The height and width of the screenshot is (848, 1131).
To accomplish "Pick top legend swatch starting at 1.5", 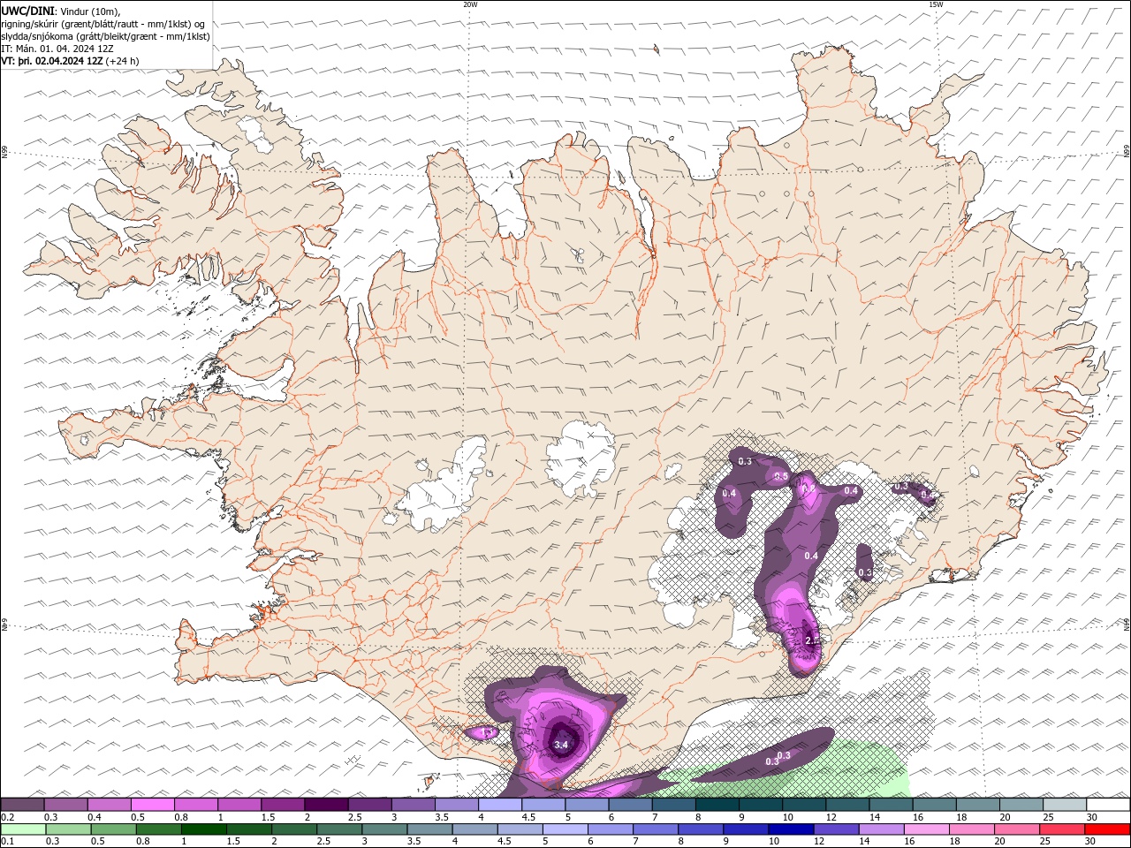I will (x=283, y=805).
